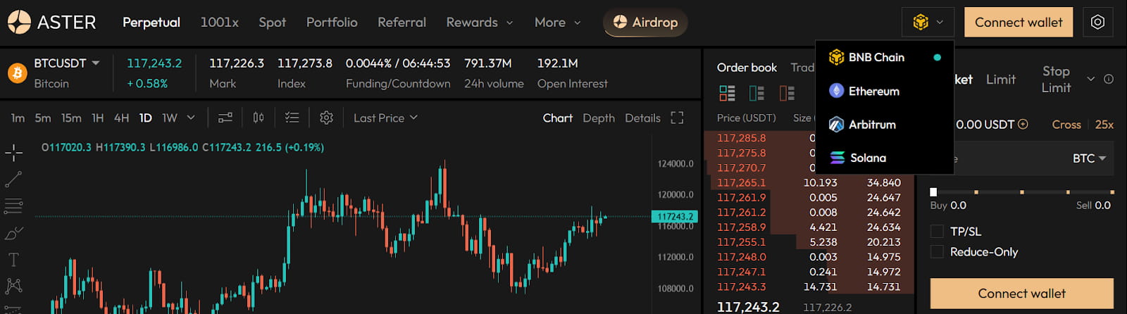Select the trend line drawing tool
The image size is (1127, 314).
pos(14,180)
